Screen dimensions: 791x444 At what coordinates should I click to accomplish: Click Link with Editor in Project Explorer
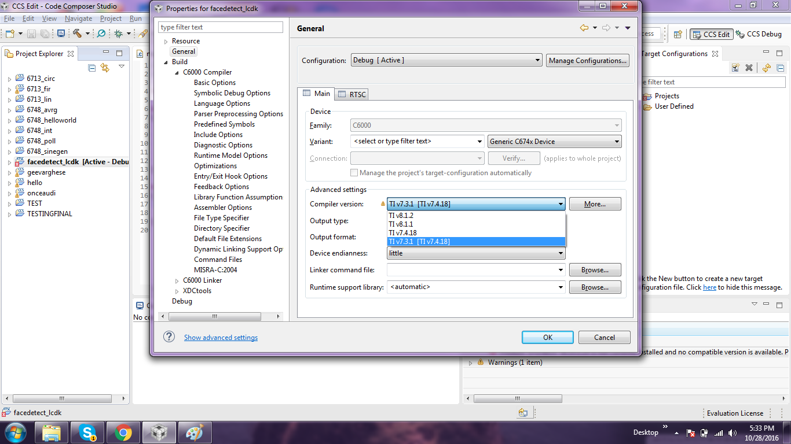(x=105, y=68)
